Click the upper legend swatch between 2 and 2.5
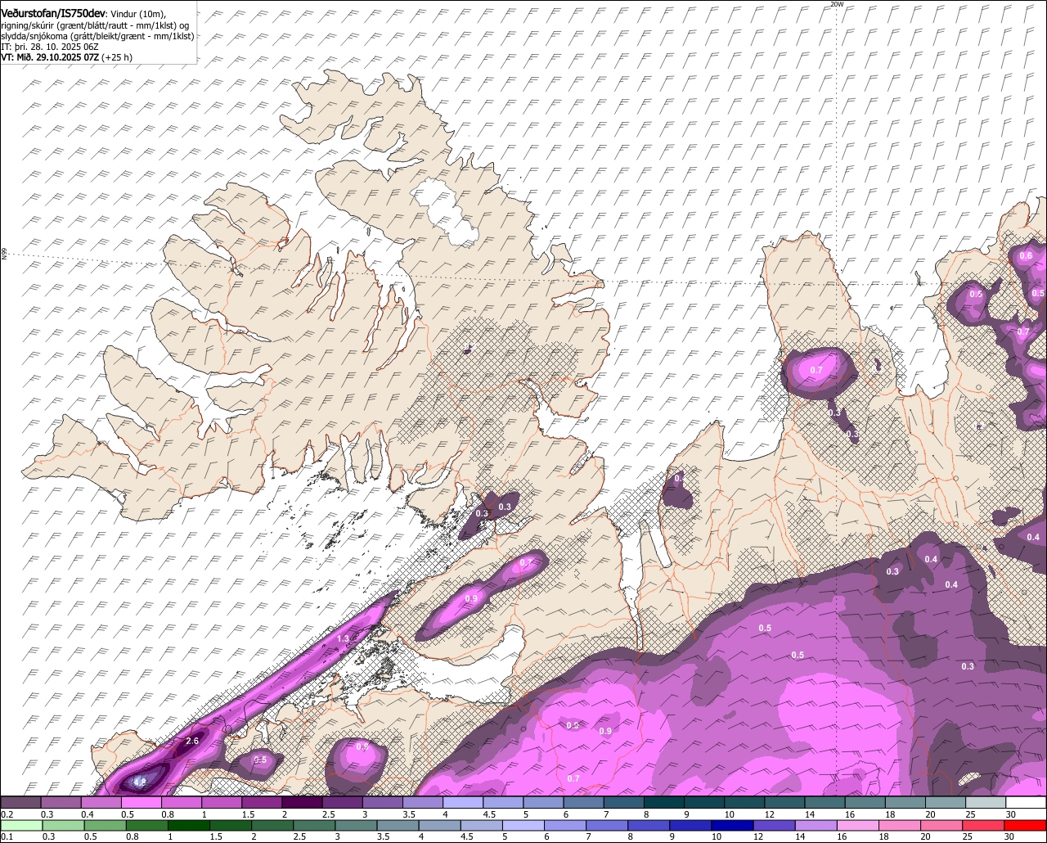Image resolution: width=1047 pixels, height=843 pixels. 302,802
